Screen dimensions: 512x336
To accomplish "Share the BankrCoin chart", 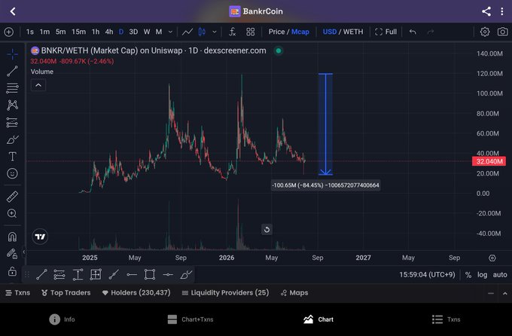I will 486,11.
